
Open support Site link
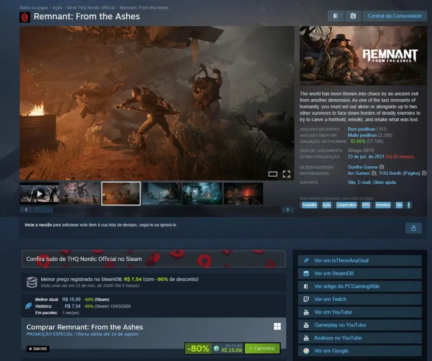coord(351,182)
